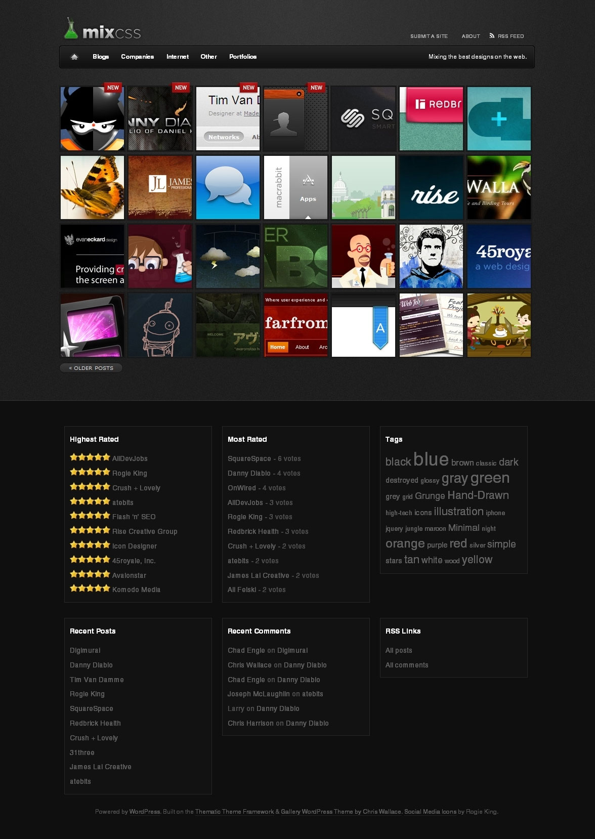Open the butterfly thumbnail
The width and height of the screenshot is (595, 839).
click(x=92, y=187)
